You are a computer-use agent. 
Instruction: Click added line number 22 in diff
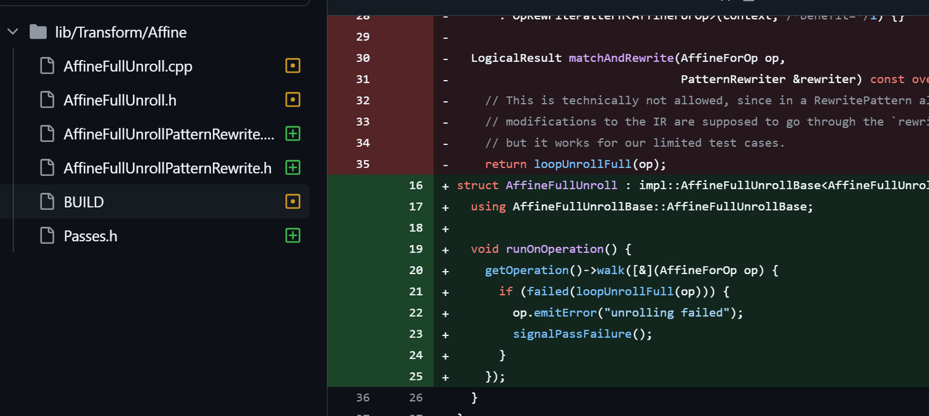click(x=416, y=313)
